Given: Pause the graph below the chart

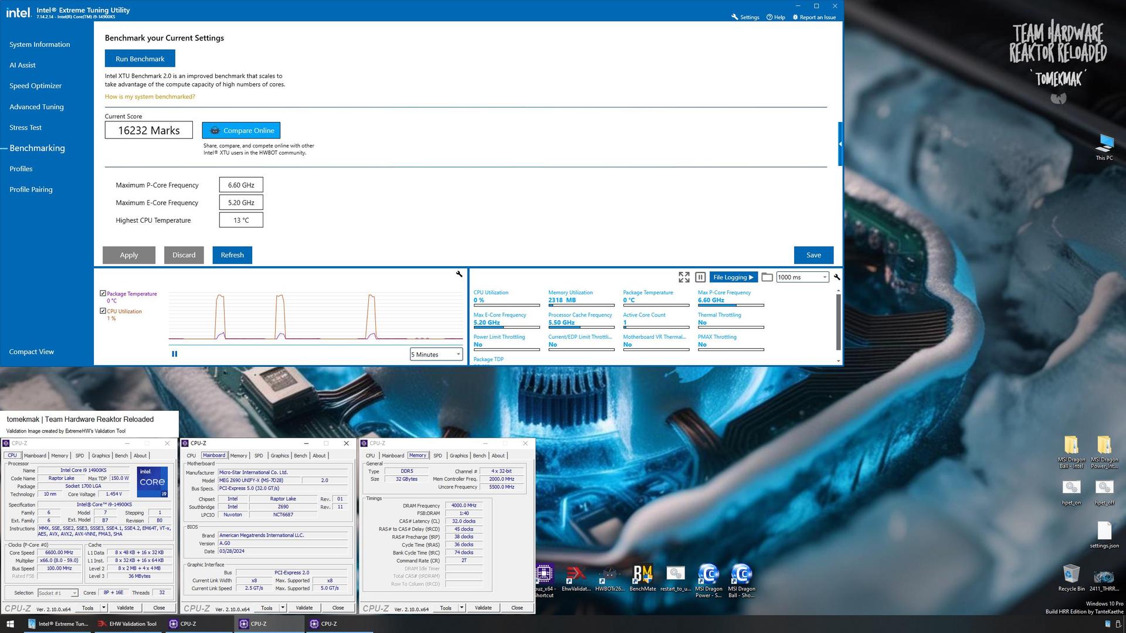Looking at the screenshot, I should pyautogui.click(x=174, y=354).
